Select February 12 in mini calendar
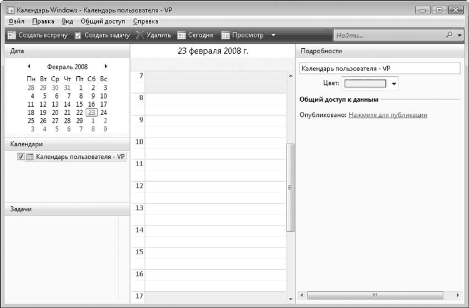469x308 pixels. [43, 104]
